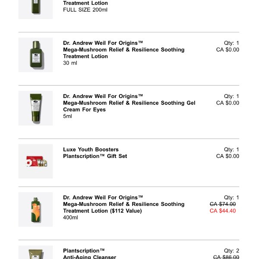259x259 pixels.
Task: Click the 30 ml Treatment Lotion product name
Action: 123,50
